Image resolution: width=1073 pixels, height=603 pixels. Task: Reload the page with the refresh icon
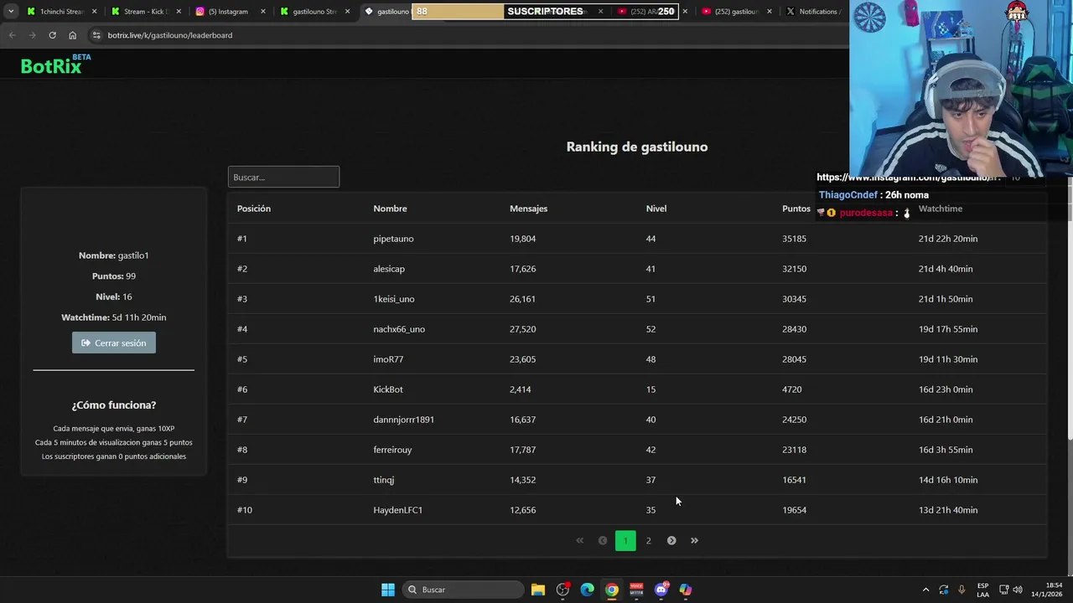[52, 35]
